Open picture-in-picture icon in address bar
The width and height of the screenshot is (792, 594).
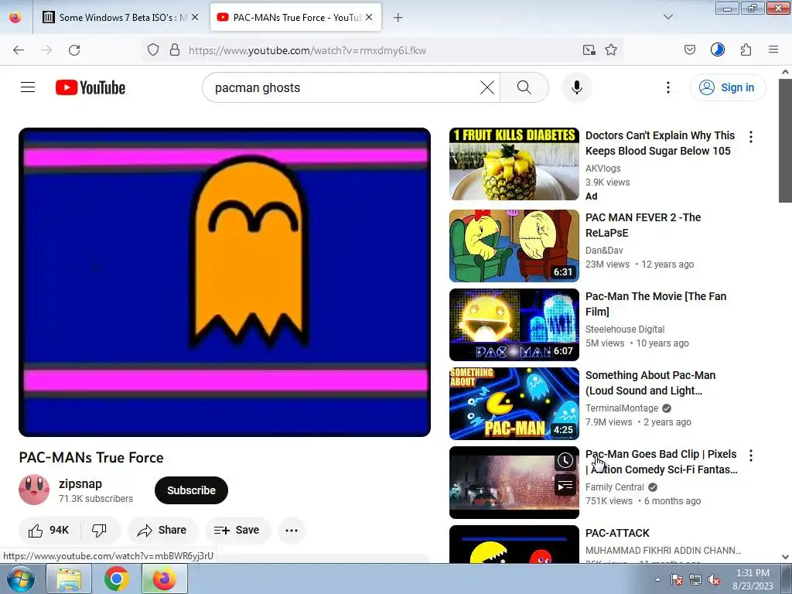point(589,50)
